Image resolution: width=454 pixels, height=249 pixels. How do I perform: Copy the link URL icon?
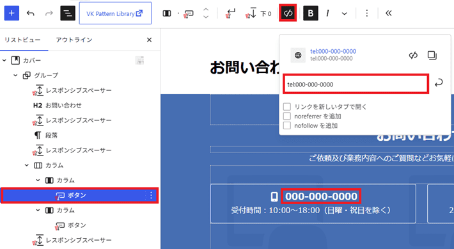pyautogui.click(x=432, y=55)
